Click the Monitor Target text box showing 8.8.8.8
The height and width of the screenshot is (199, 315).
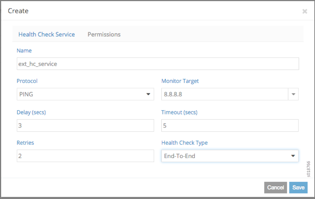click(225, 94)
